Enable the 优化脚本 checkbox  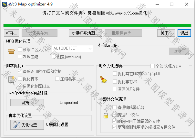tap(20, 78)
